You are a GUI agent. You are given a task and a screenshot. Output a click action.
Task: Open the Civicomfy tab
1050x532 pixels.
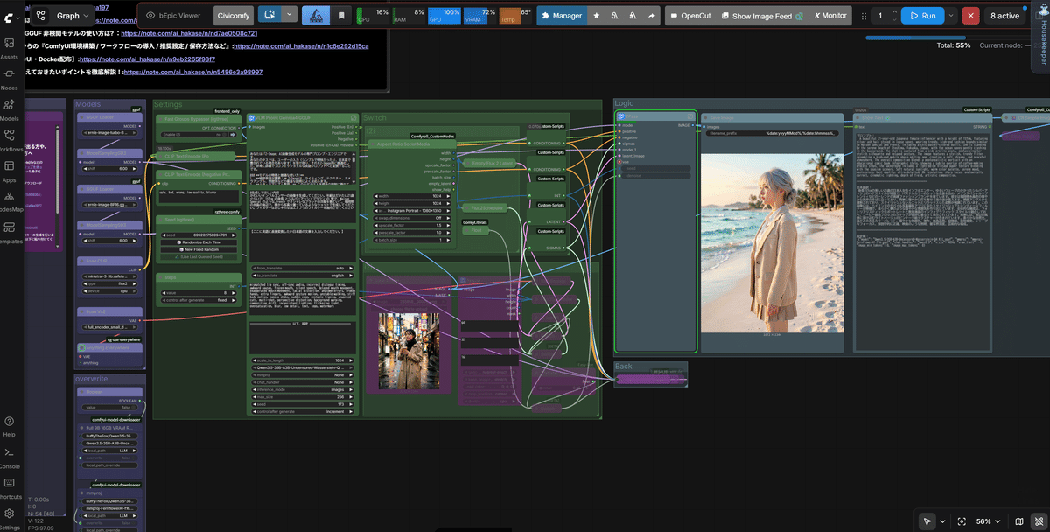[232, 15]
